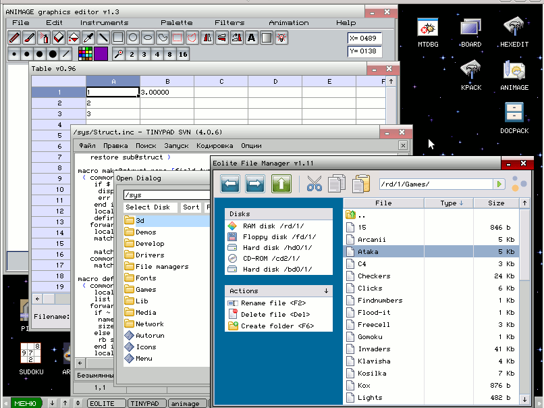The height and width of the screenshot is (408, 544).
Task: Open the MTDBG desktop icon
Action: pos(428,32)
